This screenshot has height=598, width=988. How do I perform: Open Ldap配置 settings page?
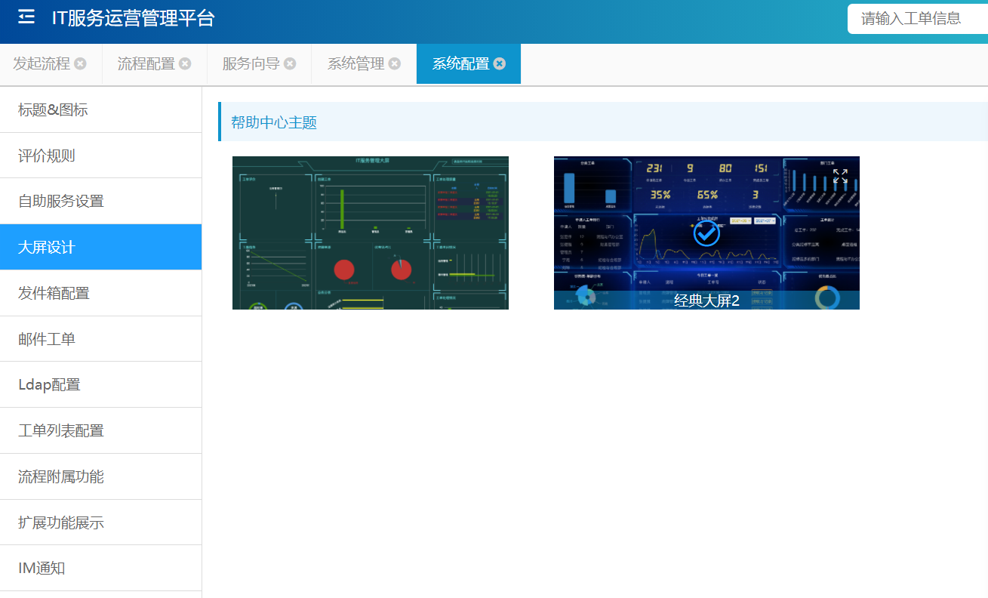[x=49, y=385]
